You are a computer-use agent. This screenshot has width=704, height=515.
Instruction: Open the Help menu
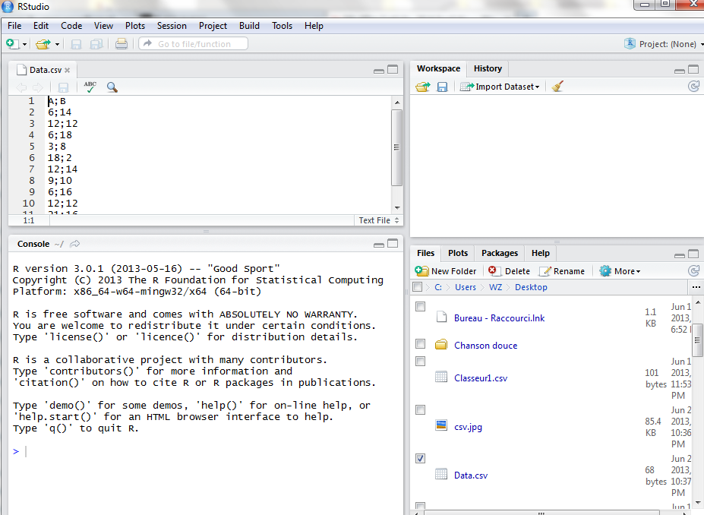coord(314,26)
